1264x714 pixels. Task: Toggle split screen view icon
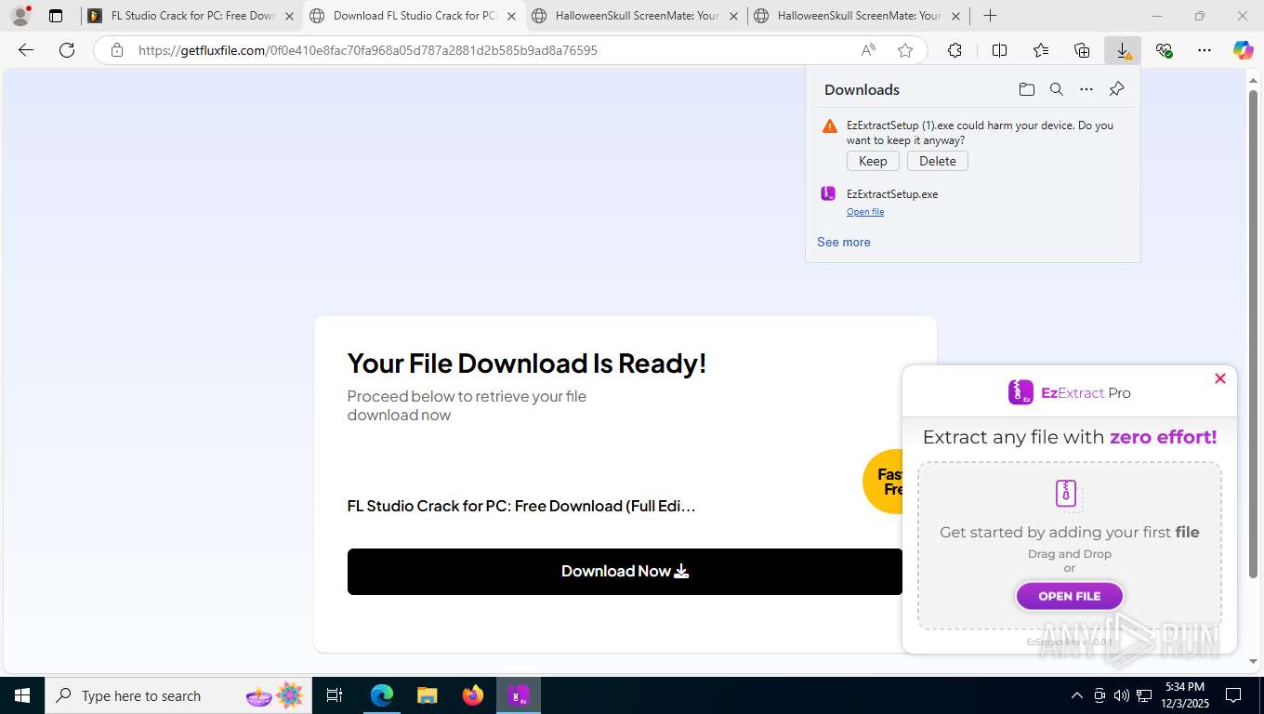click(1000, 50)
